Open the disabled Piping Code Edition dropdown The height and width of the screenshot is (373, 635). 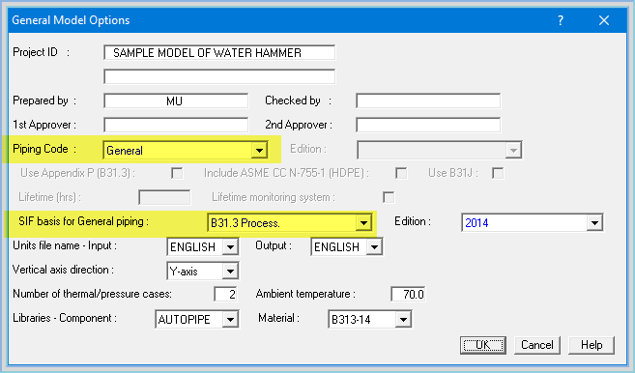pos(513,150)
